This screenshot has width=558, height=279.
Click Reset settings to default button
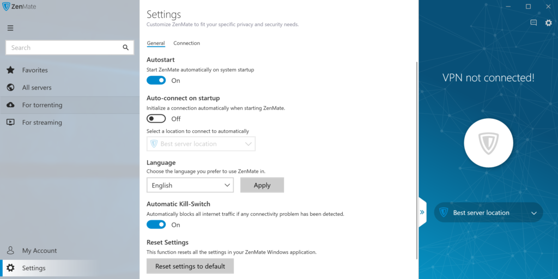[x=190, y=266]
